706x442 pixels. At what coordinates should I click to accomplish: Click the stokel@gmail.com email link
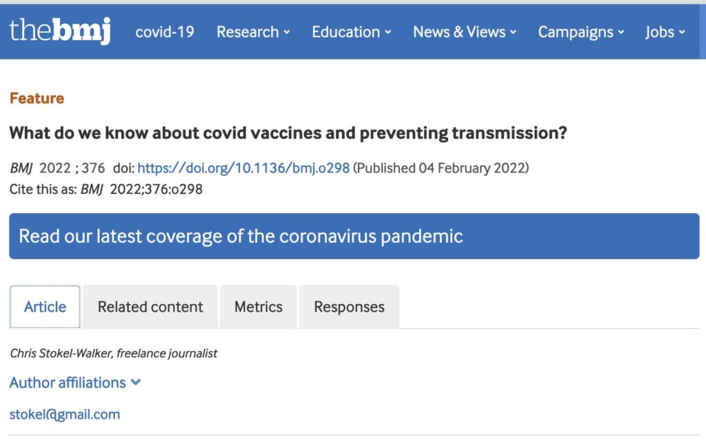65,414
